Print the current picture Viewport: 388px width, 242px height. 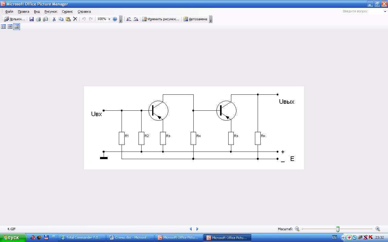click(x=38, y=19)
